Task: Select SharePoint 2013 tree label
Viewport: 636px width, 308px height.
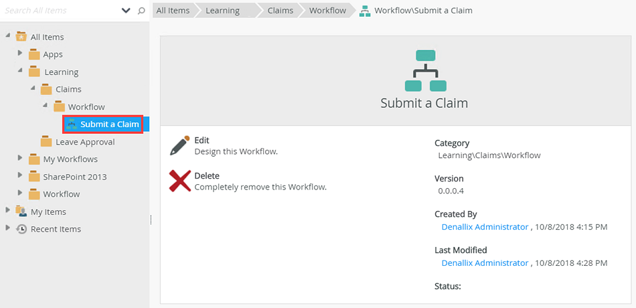Action: click(75, 177)
